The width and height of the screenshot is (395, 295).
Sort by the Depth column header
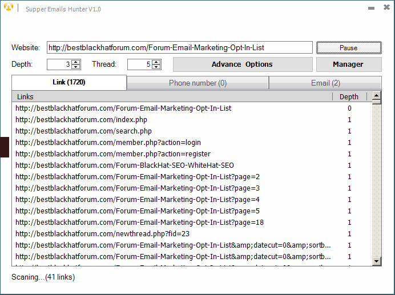click(350, 97)
